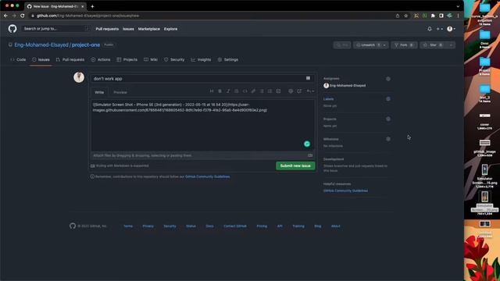The height and width of the screenshot is (281, 500).
Task: Open the saved replies dropdown in toolbar
Action: (310, 91)
